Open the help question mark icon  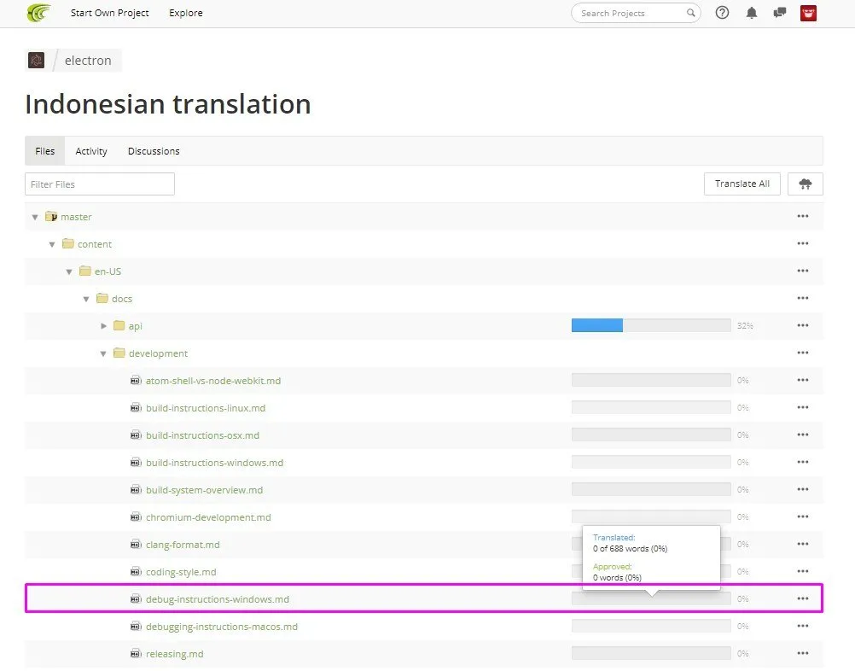[722, 13]
